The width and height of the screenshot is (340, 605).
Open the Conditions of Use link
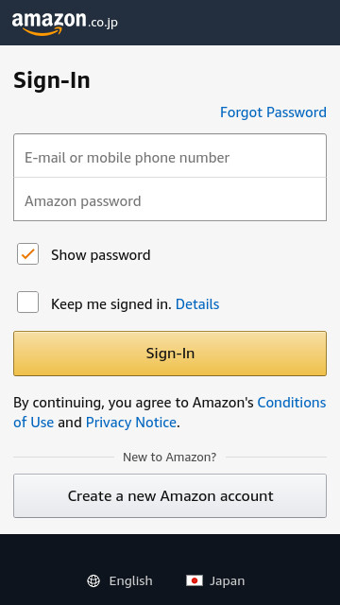170,412
